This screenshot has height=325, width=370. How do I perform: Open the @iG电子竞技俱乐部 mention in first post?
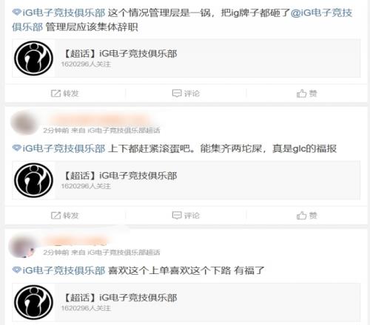pos(321,13)
